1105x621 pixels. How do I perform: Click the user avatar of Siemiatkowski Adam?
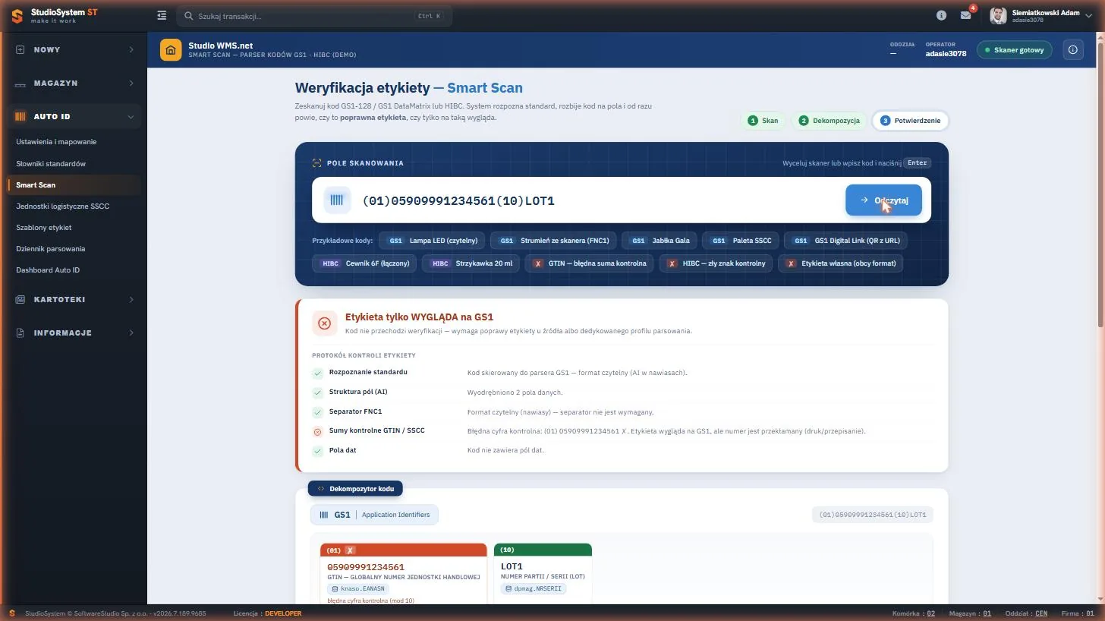point(998,15)
